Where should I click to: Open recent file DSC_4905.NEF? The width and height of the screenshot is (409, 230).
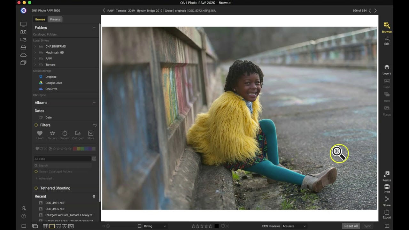click(55, 209)
